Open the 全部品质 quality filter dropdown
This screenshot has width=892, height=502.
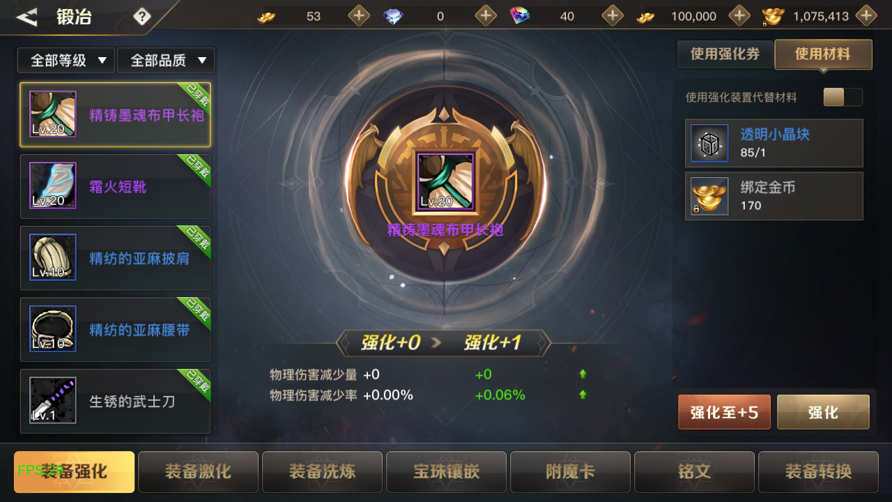point(166,61)
